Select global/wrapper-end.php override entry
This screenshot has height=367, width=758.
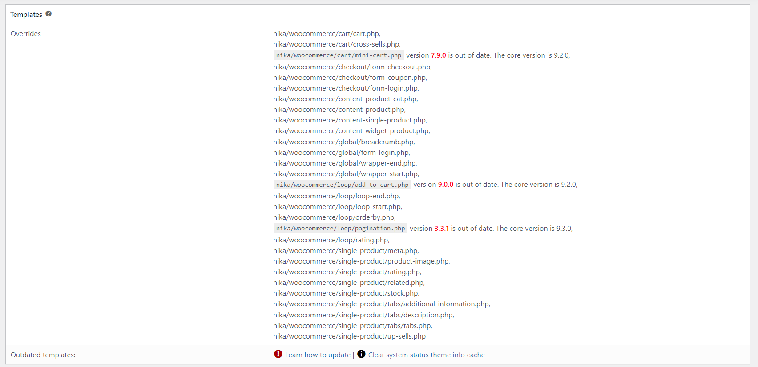click(345, 163)
